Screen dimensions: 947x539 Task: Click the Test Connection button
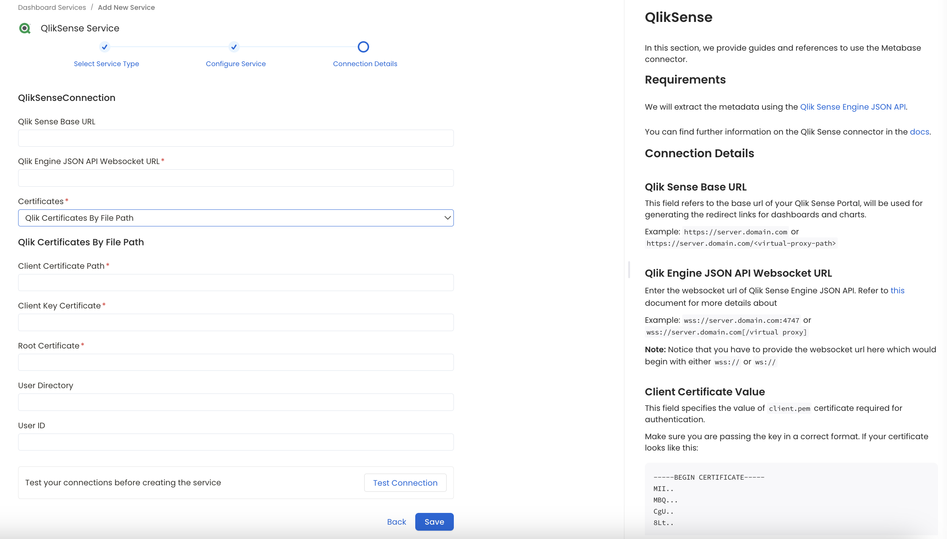pos(405,483)
